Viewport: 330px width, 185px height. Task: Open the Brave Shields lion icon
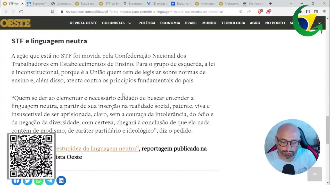pyautogui.click(x=260, y=12)
